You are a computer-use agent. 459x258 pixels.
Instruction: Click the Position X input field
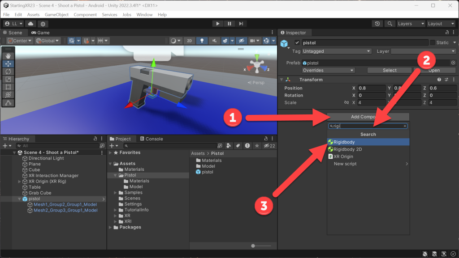[371, 88]
